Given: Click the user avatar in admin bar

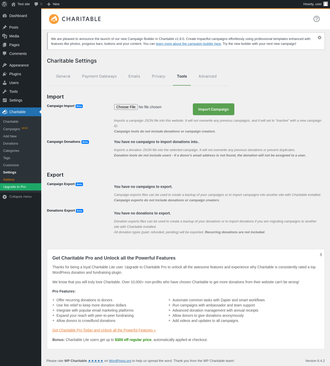Looking at the screenshot, I should 326,4.
